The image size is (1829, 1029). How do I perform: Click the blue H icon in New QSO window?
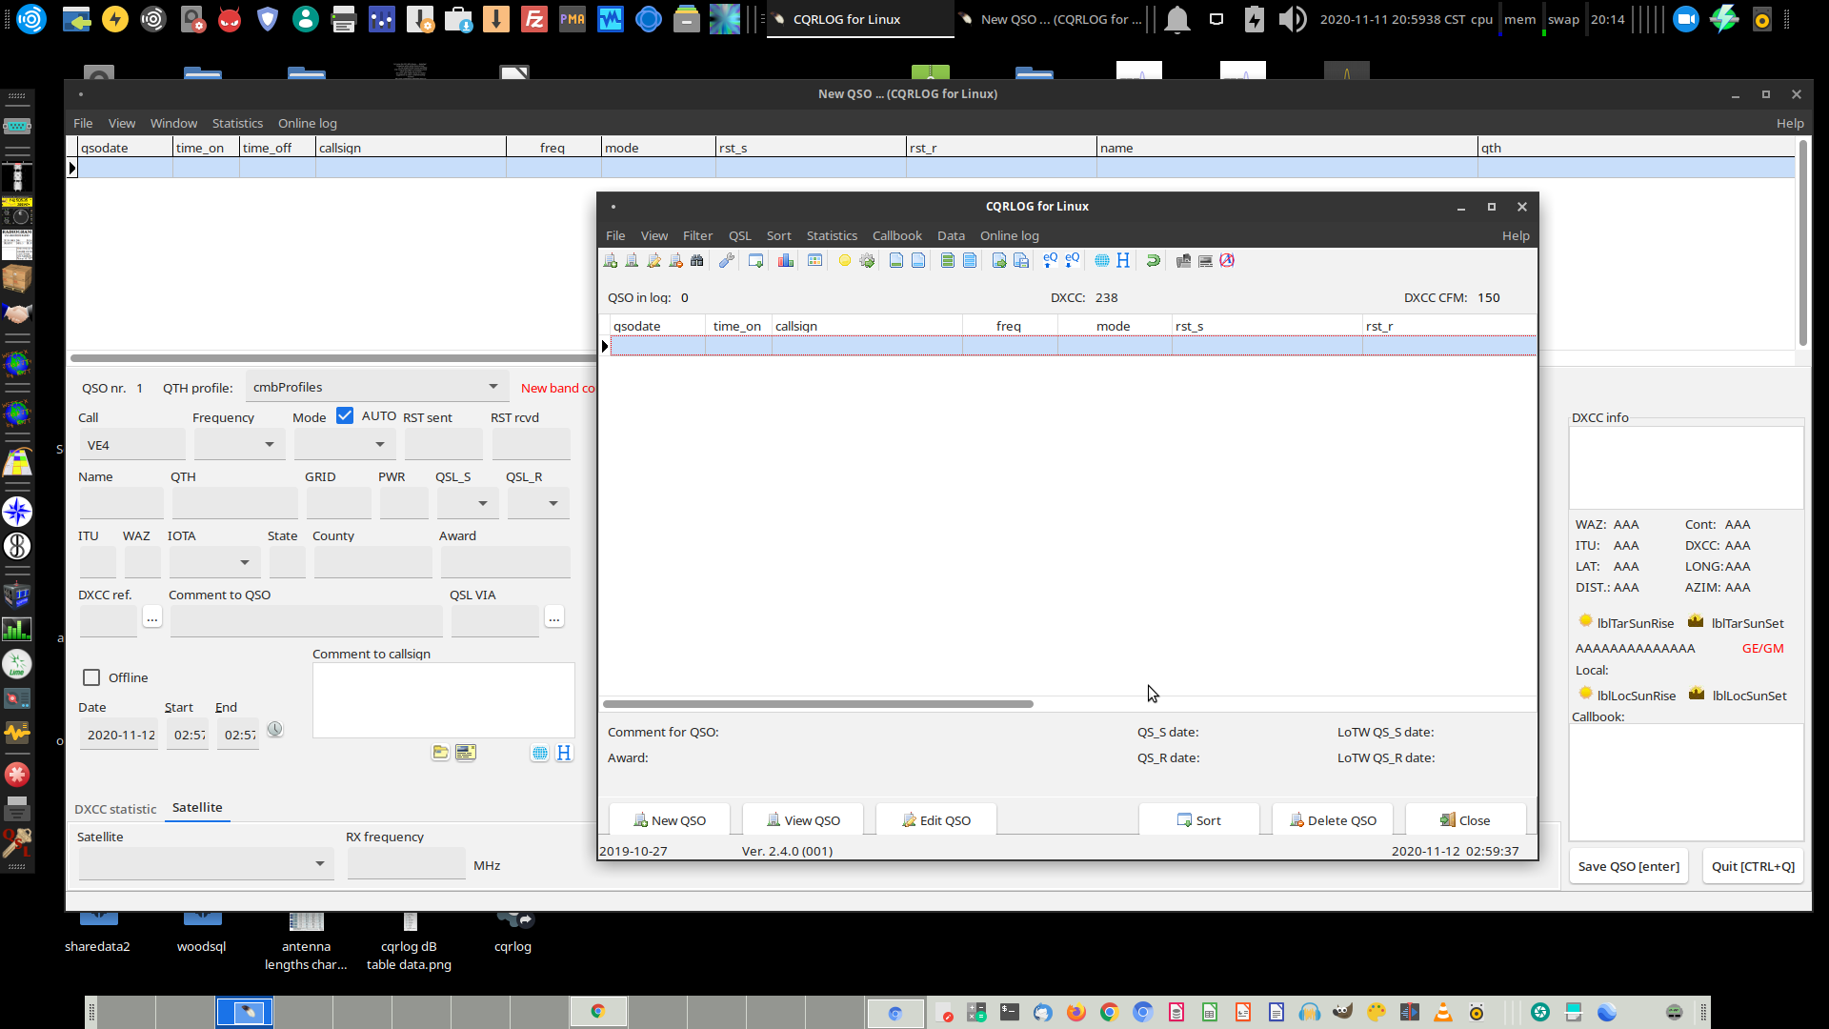[x=564, y=753]
